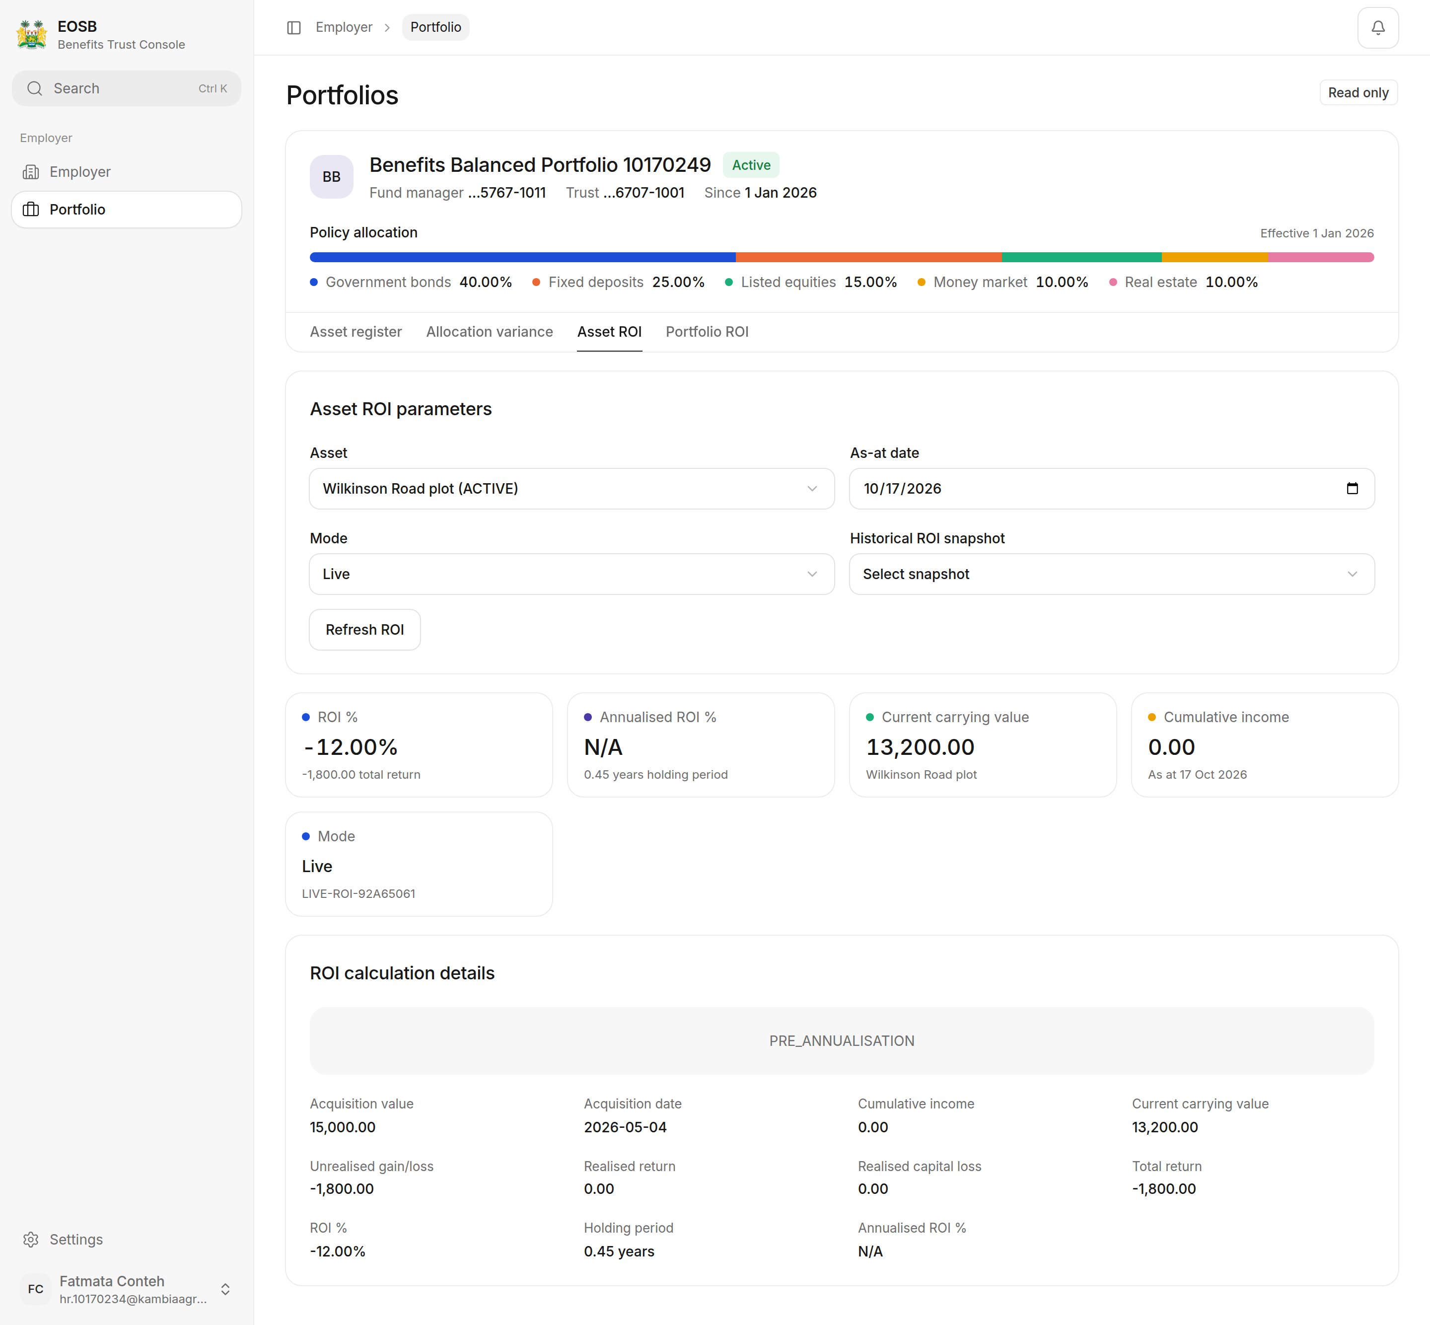Click the Employer breadcrumb link

[344, 27]
